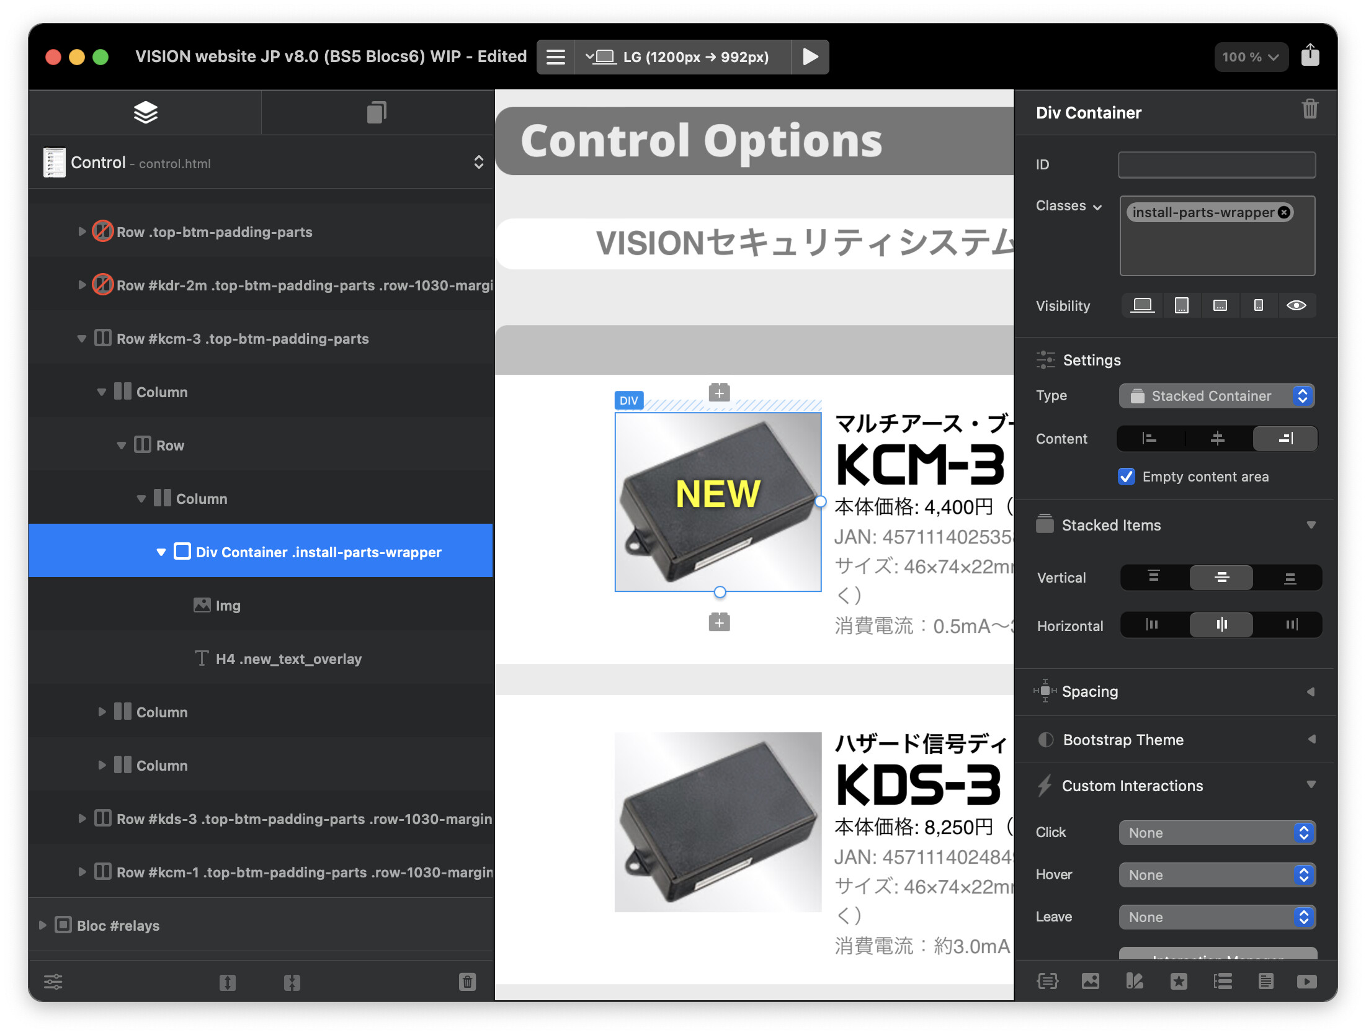Uncheck Empty content area checkbox
The height and width of the screenshot is (1035, 1366).
(x=1127, y=477)
